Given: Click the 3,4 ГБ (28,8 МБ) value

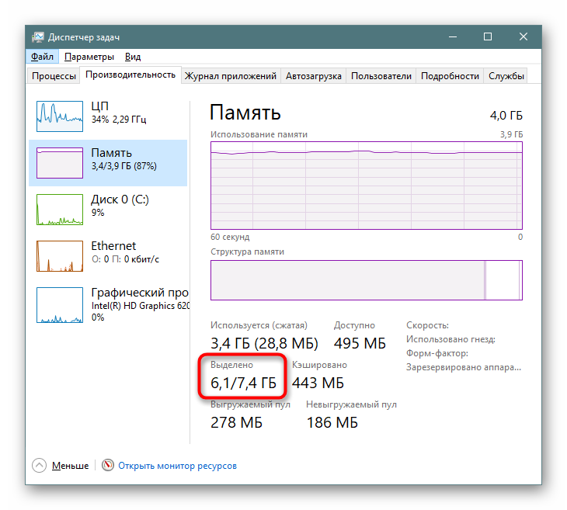Looking at the screenshot, I should [264, 343].
